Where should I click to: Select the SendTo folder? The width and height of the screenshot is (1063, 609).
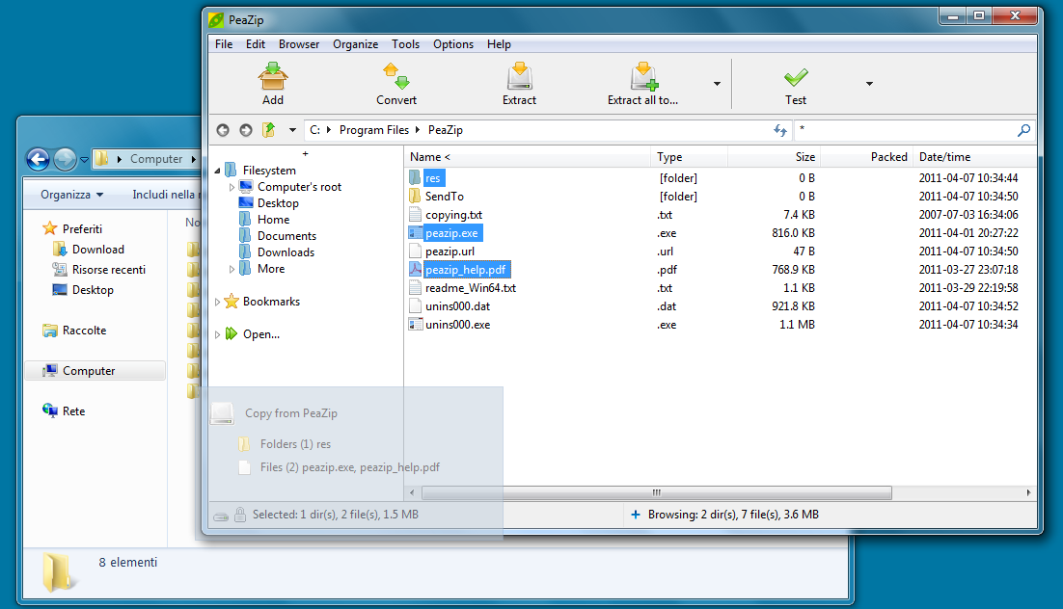tap(444, 197)
